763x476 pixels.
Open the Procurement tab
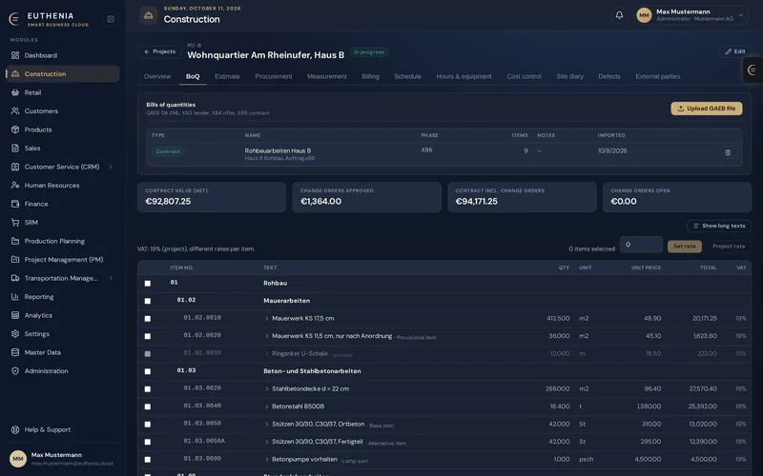[274, 76]
